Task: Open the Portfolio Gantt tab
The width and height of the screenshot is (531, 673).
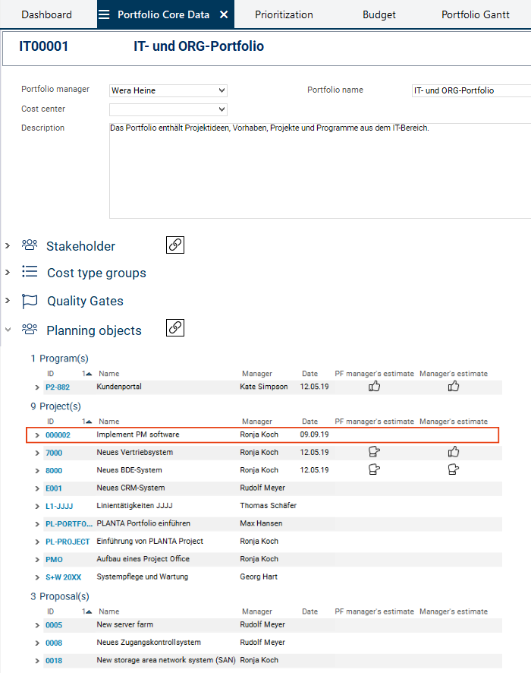Action: coord(476,14)
